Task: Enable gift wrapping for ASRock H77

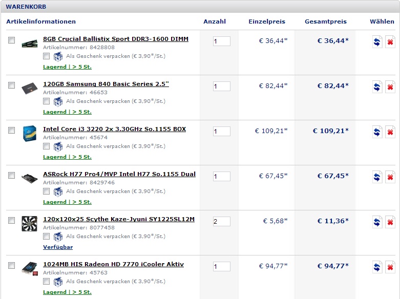Action: pyautogui.click(x=46, y=191)
